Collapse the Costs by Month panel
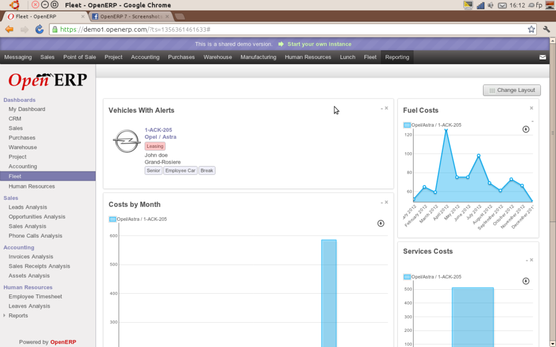Screen dimensions: 556x347 pyautogui.click(x=382, y=203)
